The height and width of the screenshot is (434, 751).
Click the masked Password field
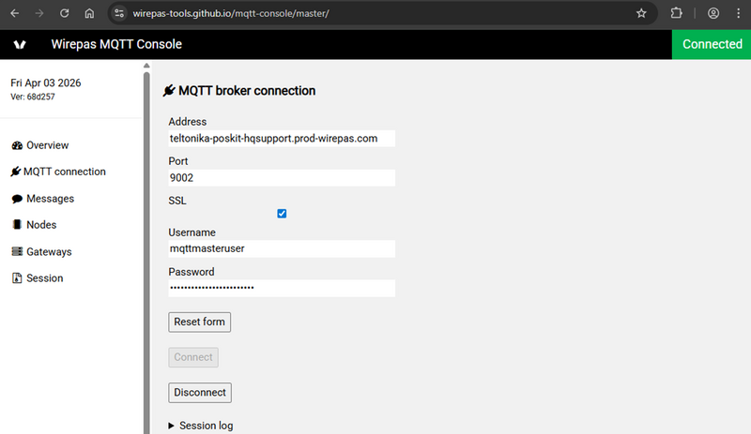coord(282,288)
